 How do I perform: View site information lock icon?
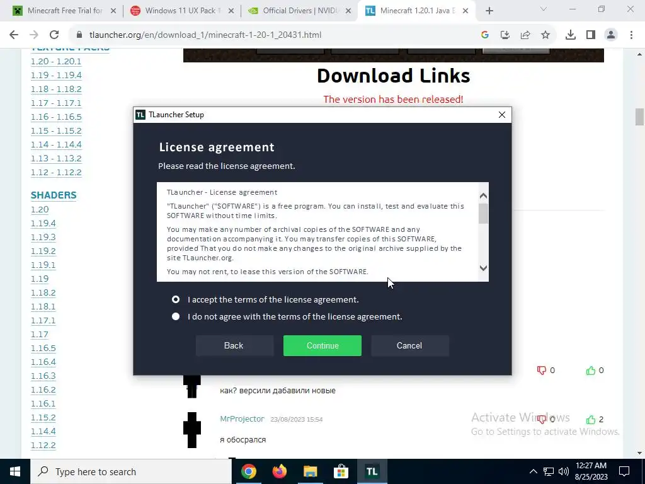point(79,35)
